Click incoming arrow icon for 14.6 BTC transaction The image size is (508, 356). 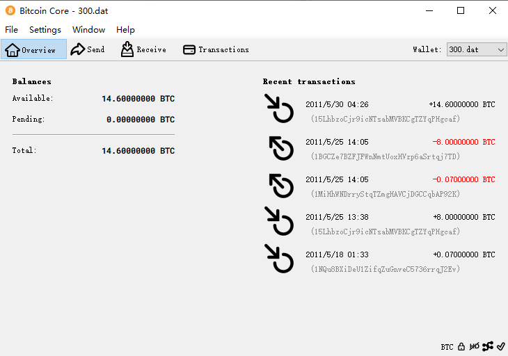tap(279, 108)
